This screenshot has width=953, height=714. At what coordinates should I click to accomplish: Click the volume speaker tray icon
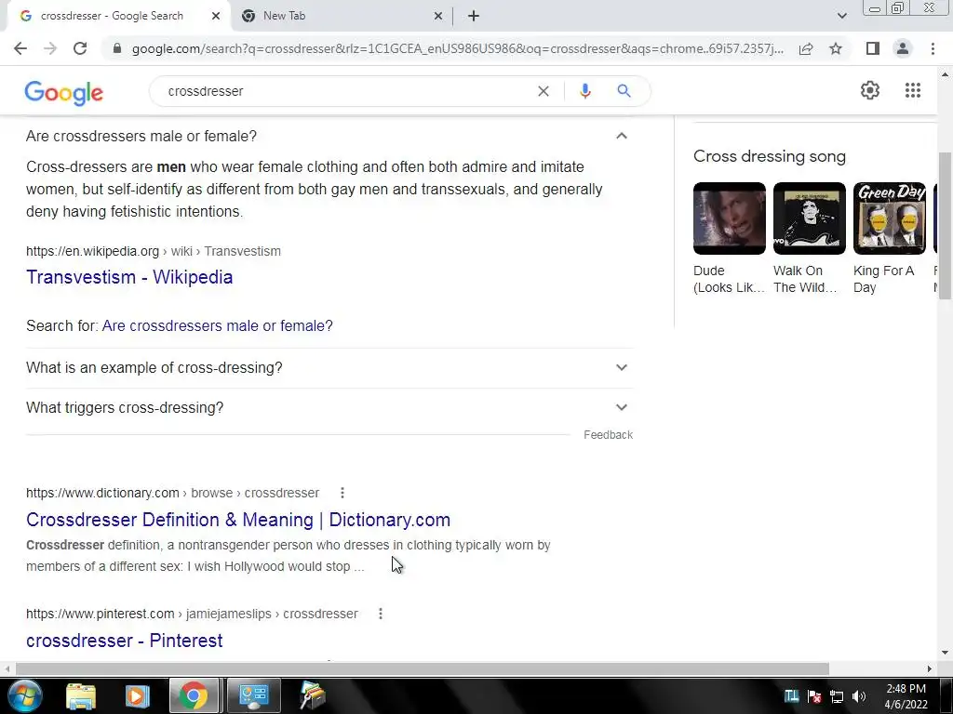coord(858,696)
